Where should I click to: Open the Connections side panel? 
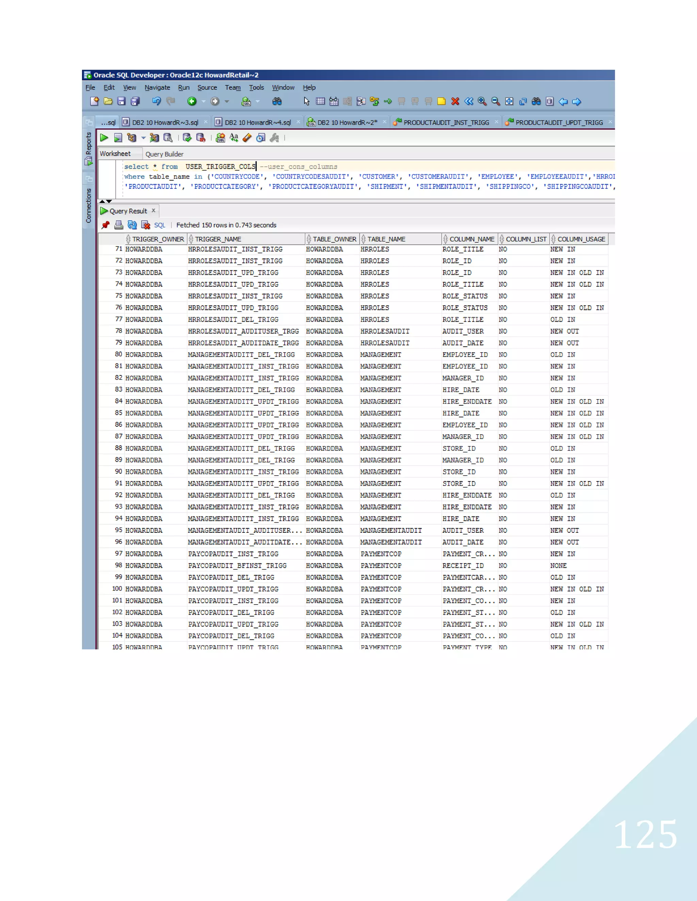click(x=88, y=205)
